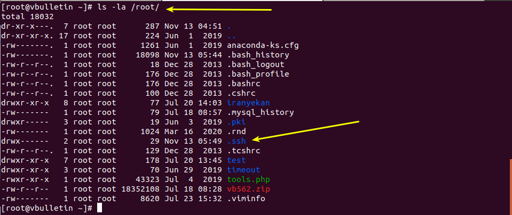
Task: Click the .bash_history file name
Action: 258,55
